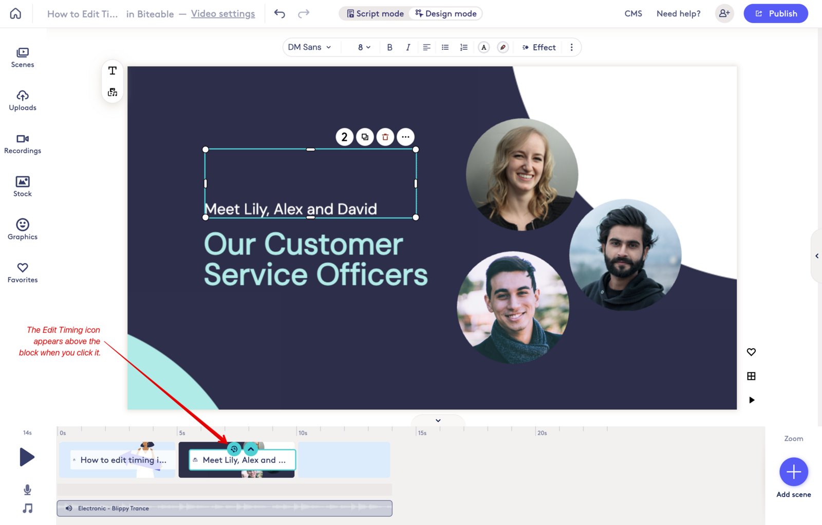
Task: Switch to Design mode
Action: [446, 13]
